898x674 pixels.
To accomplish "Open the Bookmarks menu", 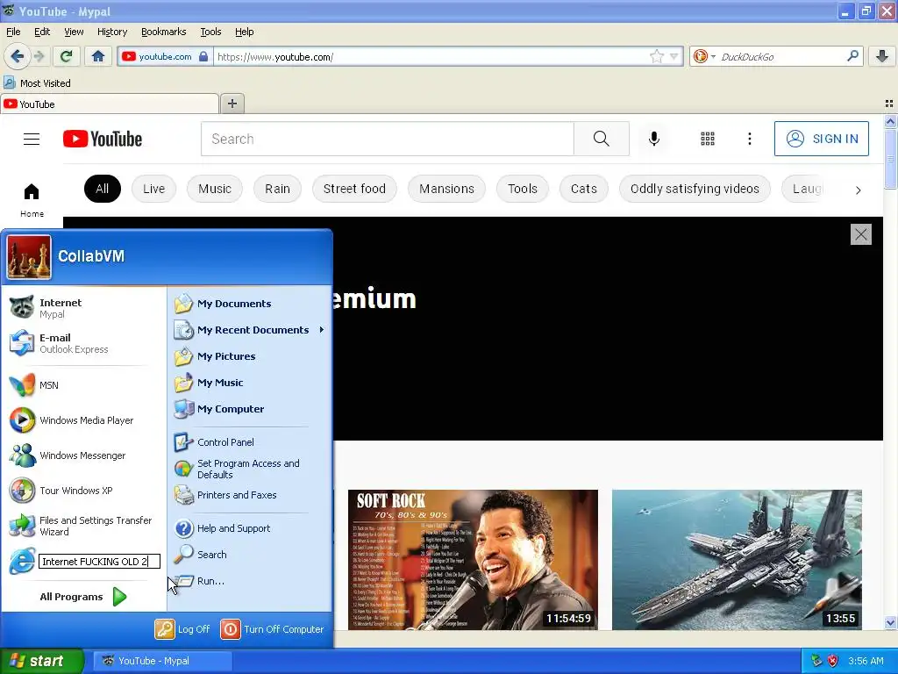I will click(x=164, y=32).
